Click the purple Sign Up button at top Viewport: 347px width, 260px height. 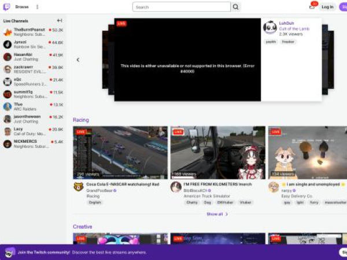343,7
